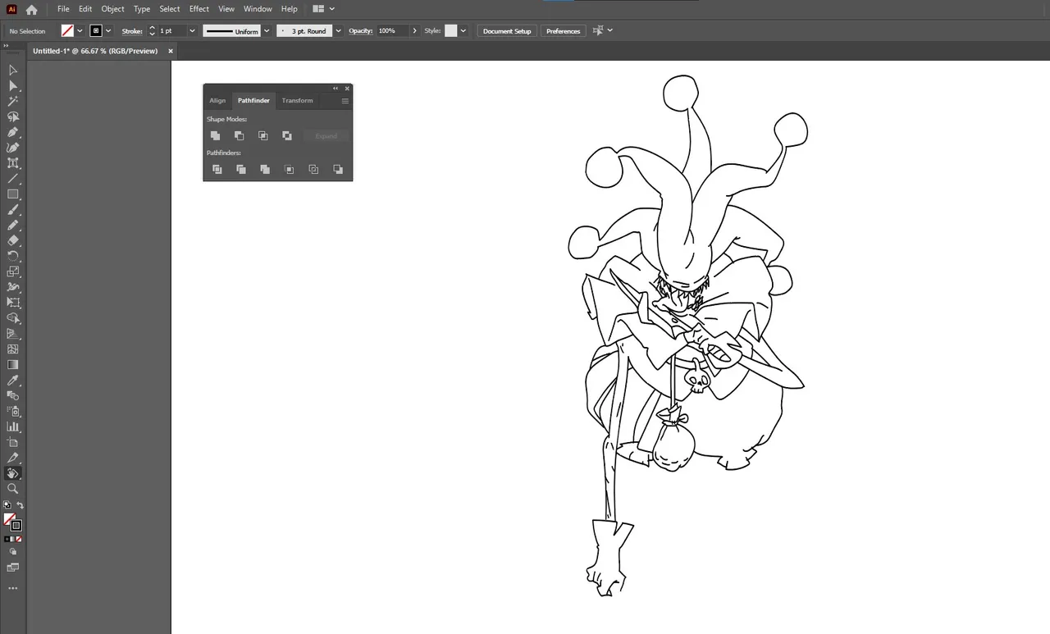Image resolution: width=1050 pixels, height=634 pixels.
Task: Choose the Gradient tool
Action: coord(13,365)
